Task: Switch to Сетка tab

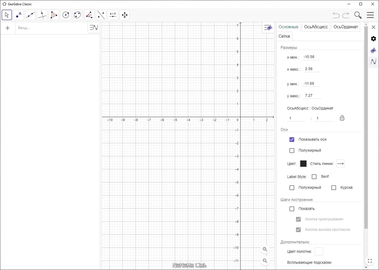Action: pos(284,36)
